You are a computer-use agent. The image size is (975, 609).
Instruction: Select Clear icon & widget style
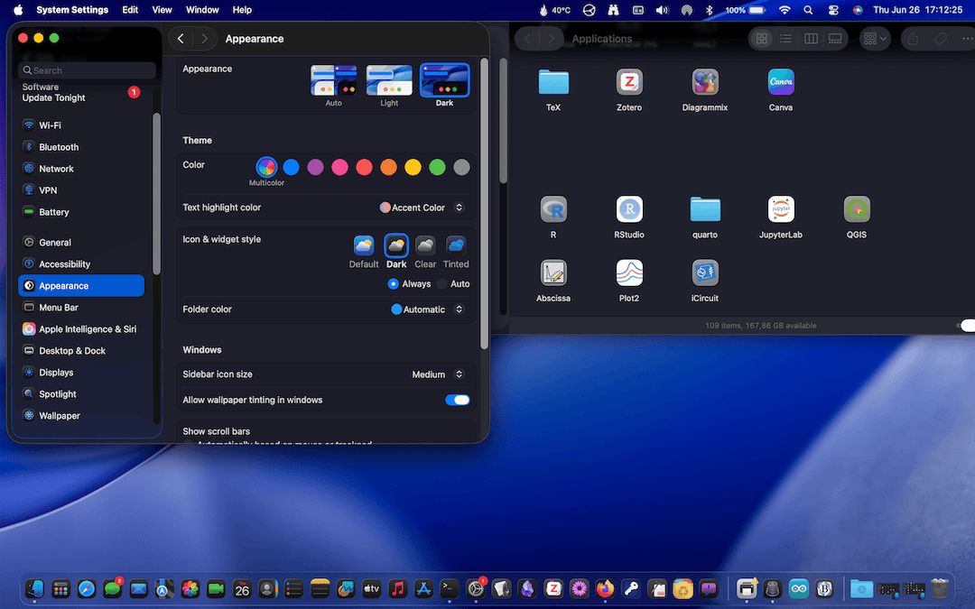tap(425, 245)
